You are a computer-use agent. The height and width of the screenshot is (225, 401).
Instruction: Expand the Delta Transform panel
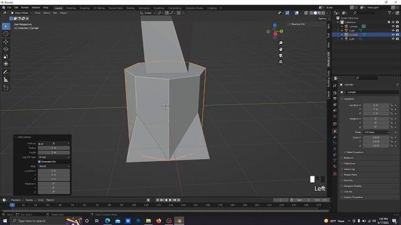pos(355,152)
